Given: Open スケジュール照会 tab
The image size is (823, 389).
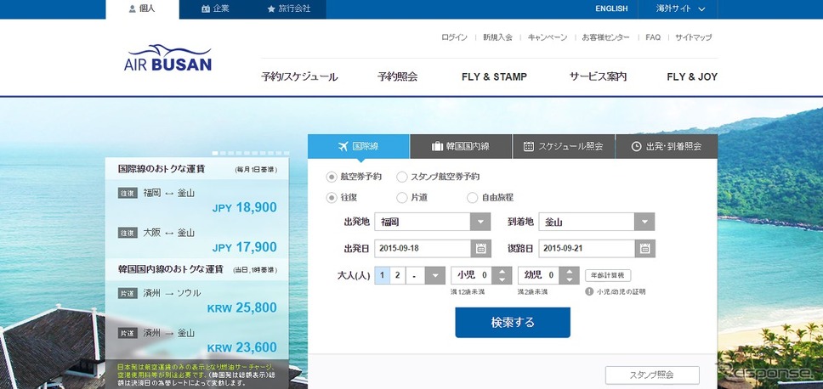Looking at the screenshot, I should 563,146.
